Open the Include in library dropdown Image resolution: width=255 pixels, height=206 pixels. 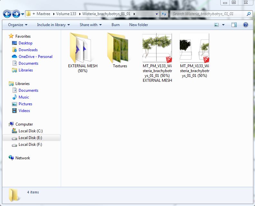(x=53, y=25)
